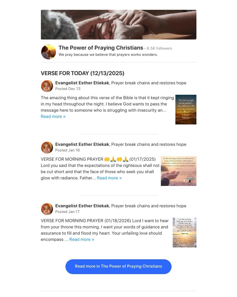Click Esther Etiekak's avatar on Jan 16 post
This screenshot has height=297, width=237.
tap(47, 148)
